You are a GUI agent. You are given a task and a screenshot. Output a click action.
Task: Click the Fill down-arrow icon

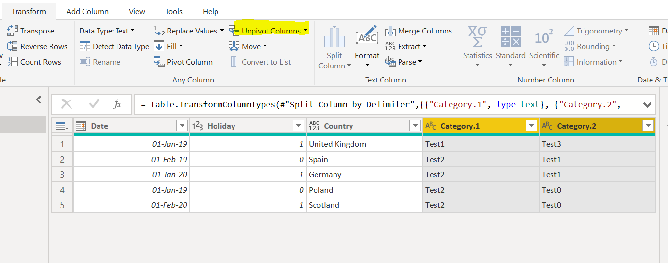pos(159,46)
